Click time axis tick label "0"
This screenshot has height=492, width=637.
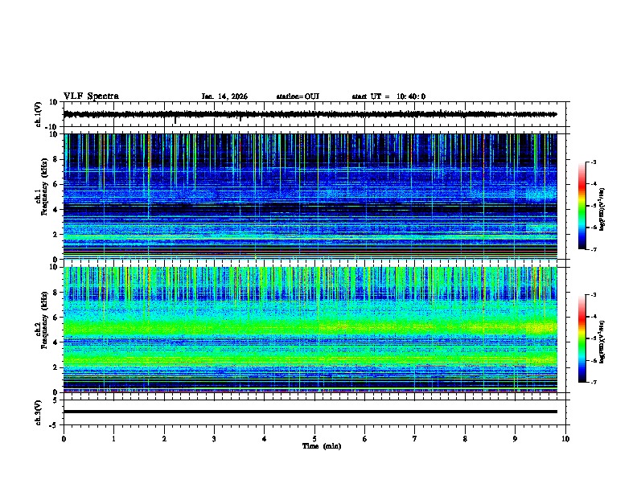pyautogui.click(x=64, y=439)
